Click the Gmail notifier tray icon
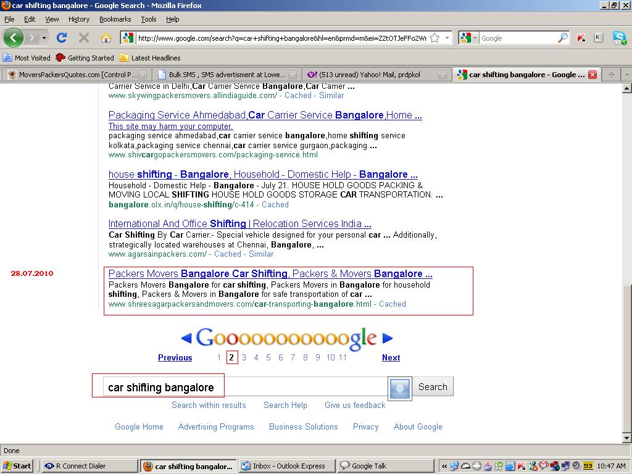This screenshot has width=632, height=474. click(x=543, y=466)
